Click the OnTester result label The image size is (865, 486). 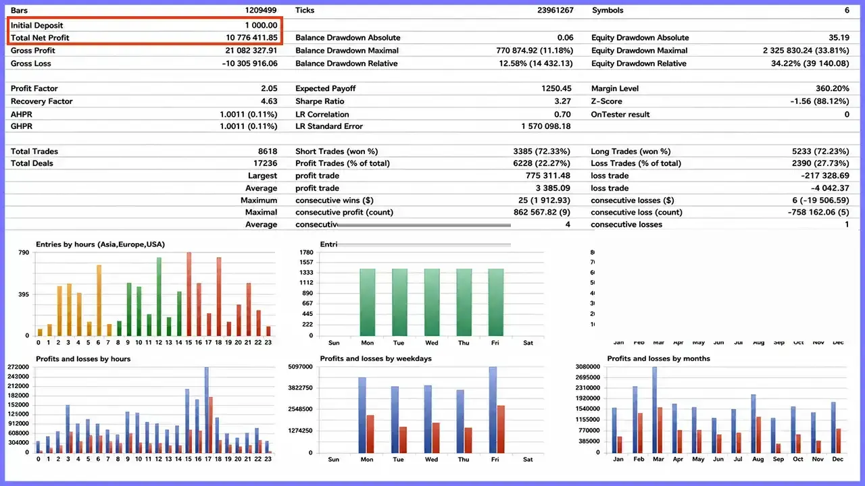pyautogui.click(x=620, y=115)
